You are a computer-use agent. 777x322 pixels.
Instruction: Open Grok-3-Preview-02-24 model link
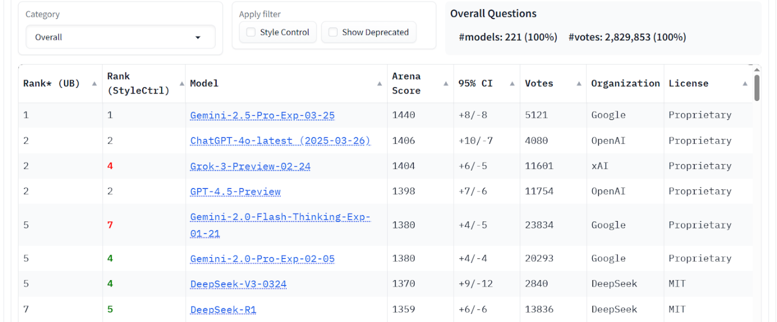pyautogui.click(x=250, y=166)
